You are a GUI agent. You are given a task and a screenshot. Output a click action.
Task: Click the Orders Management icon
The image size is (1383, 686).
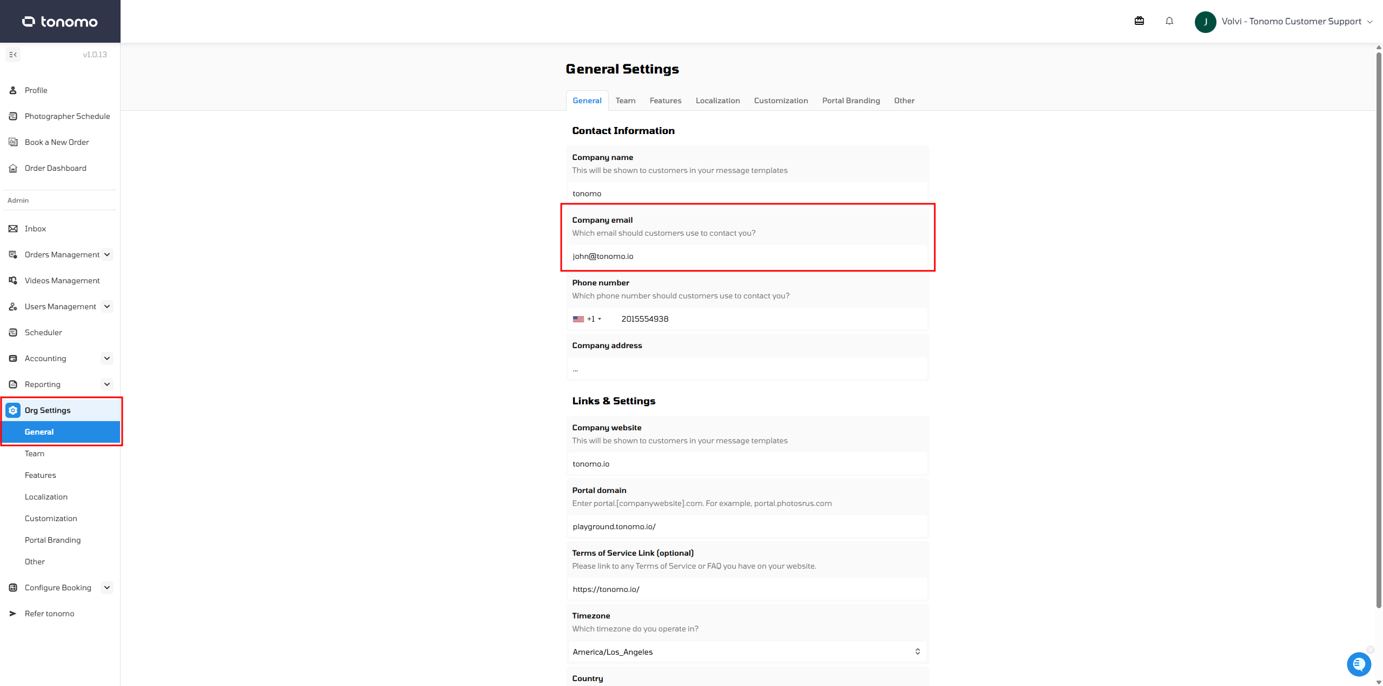[13, 255]
